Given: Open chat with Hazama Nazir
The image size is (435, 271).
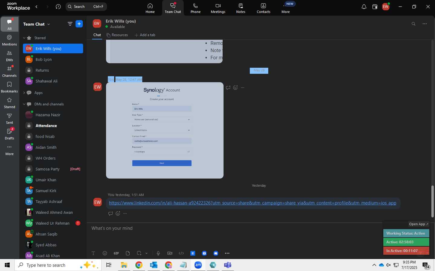Looking at the screenshot, I should click(x=53, y=115).
